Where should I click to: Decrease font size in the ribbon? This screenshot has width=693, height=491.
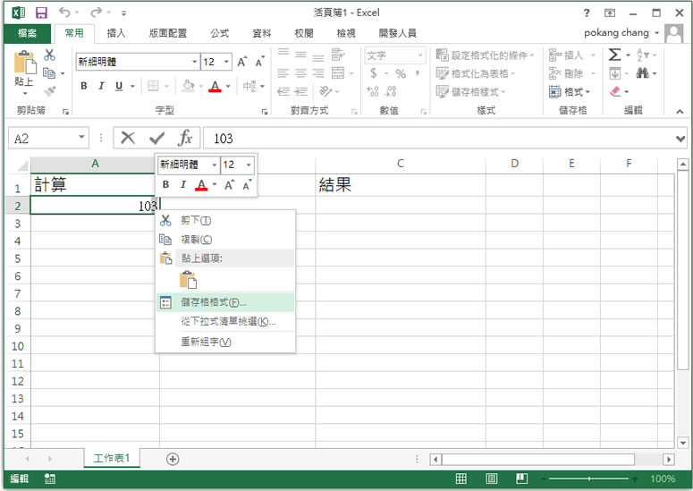coord(259,62)
